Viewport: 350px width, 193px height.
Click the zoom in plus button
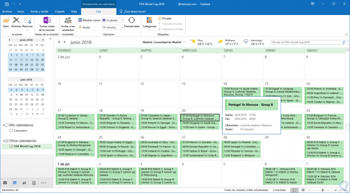click(x=336, y=190)
